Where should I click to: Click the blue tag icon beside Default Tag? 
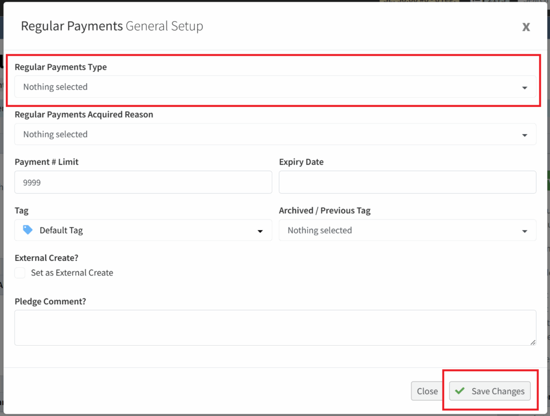point(28,230)
